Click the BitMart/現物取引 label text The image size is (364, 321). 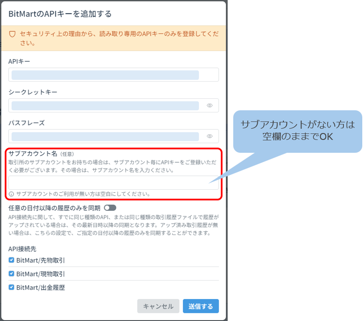pyautogui.click(x=40, y=274)
